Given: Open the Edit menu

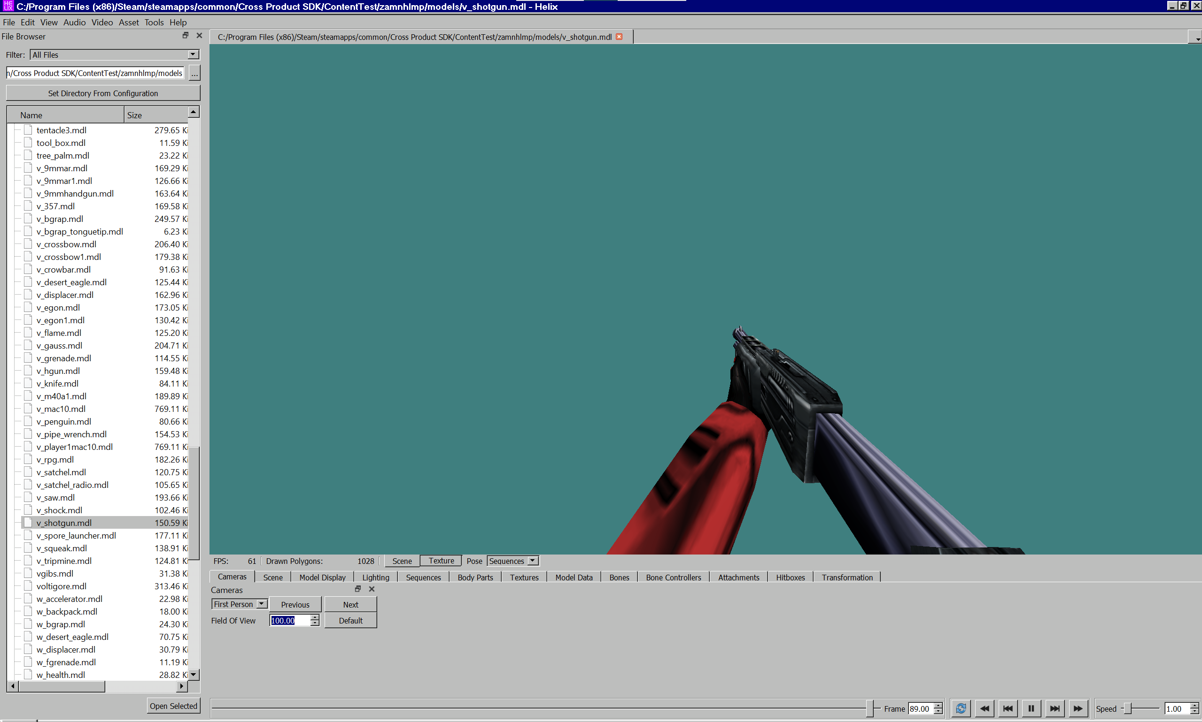Looking at the screenshot, I should click(x=27, y=23).
